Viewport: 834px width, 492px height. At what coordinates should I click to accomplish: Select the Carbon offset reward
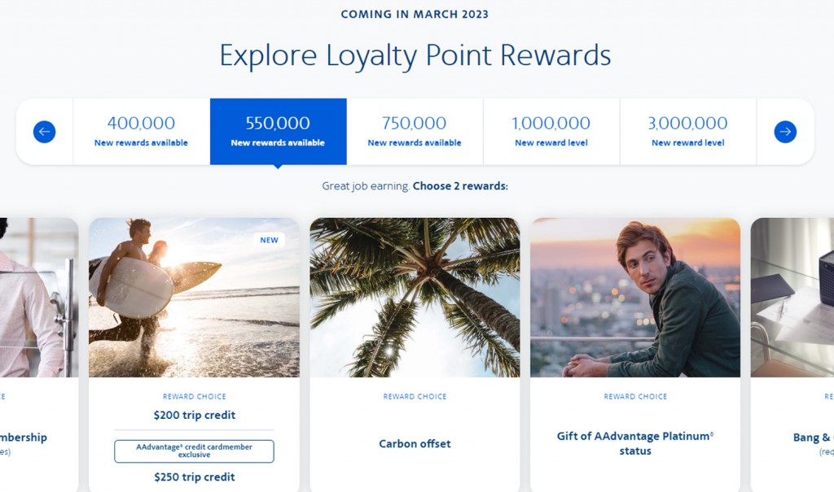(x=415, y=444)
